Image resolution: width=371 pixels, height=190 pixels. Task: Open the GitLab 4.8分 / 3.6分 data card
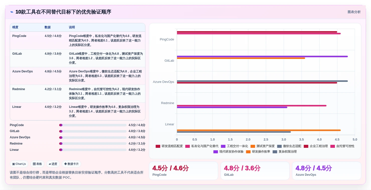pyautogui.click(x=255, y=171)
